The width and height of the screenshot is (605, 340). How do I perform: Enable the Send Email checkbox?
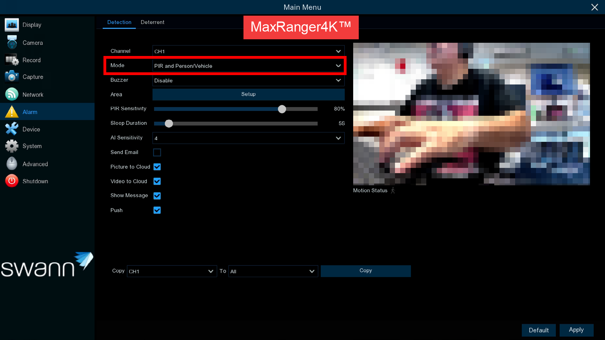[x=157, y=152]
